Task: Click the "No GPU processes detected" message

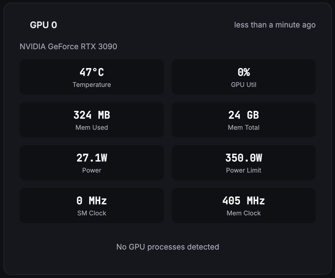Action: coord(168,247)
